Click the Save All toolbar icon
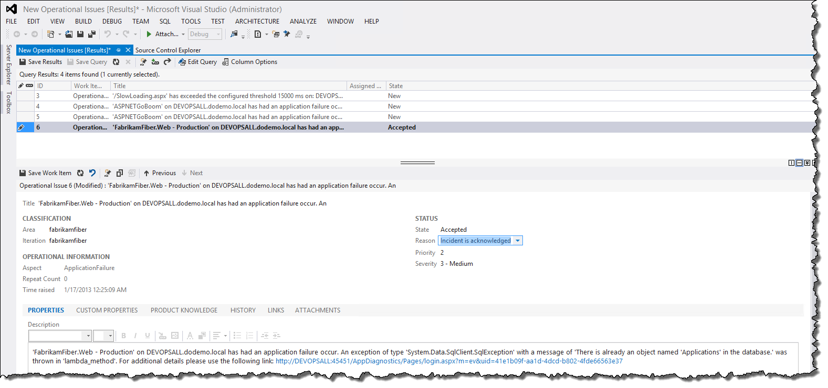 click(91, 34)
